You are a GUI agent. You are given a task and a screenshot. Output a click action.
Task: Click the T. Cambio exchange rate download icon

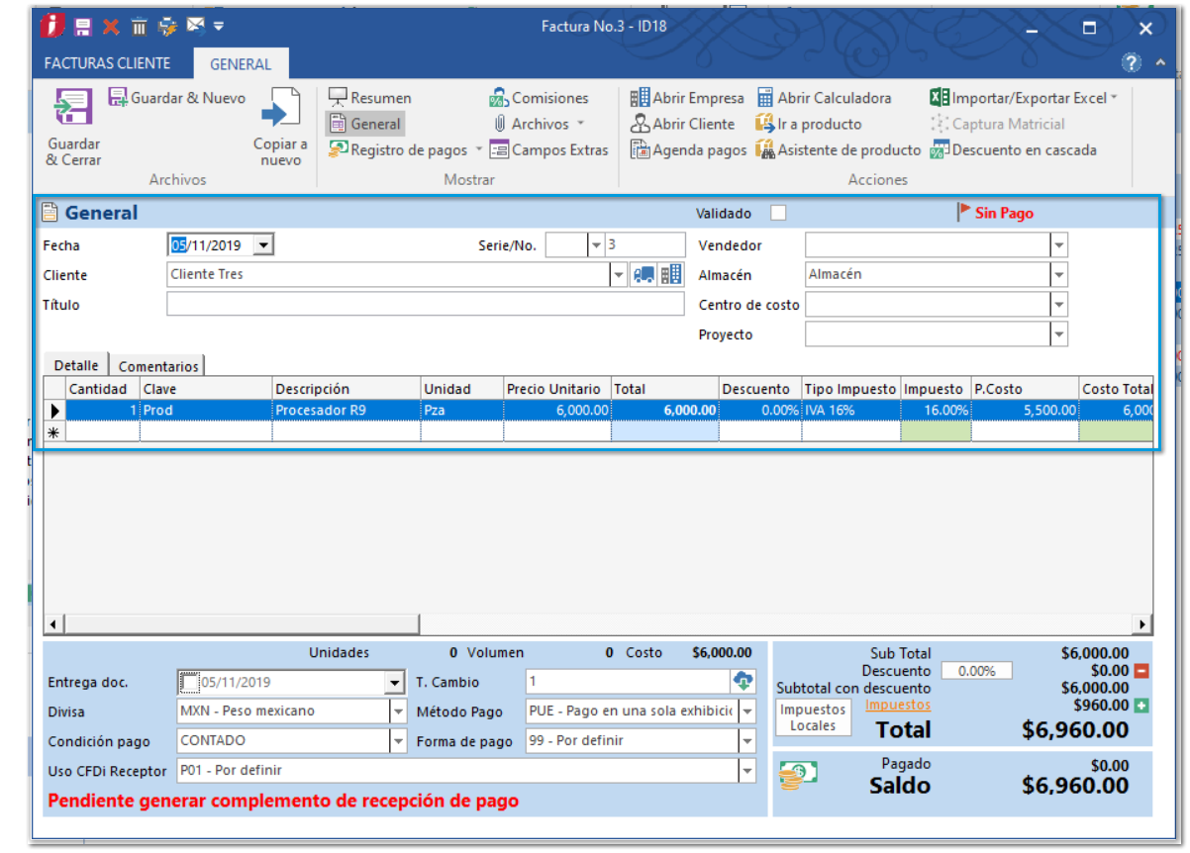[x=743, y=681]
